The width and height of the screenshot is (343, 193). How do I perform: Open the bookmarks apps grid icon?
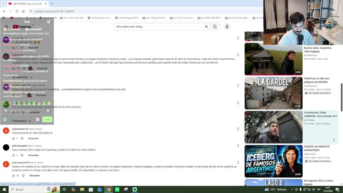pyautogui.click(x=3, y=18)
